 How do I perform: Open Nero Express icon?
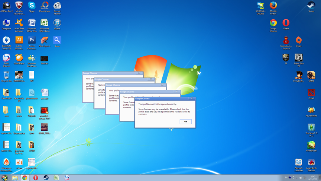pos(45,42)
